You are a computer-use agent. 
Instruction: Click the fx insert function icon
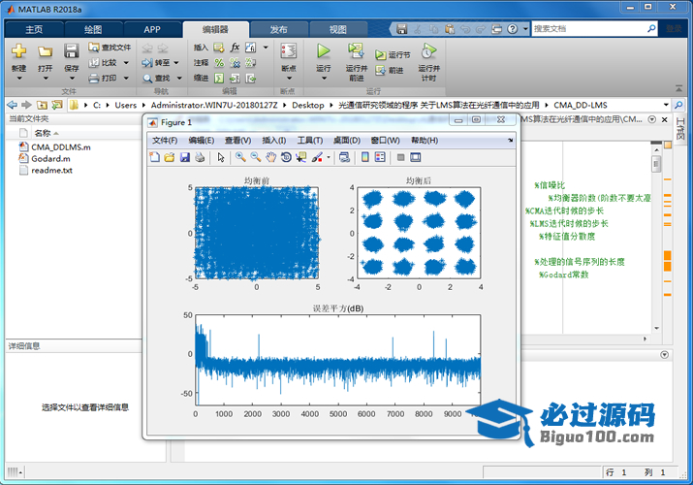236,48
